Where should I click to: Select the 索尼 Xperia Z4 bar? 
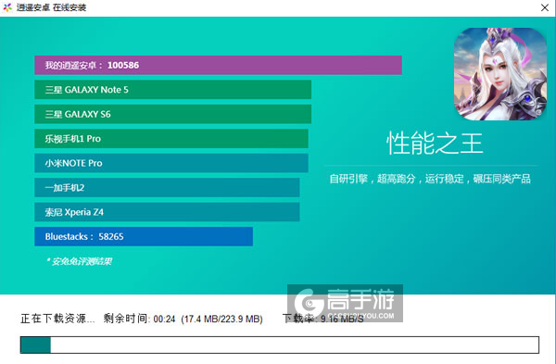pos(167,212)
